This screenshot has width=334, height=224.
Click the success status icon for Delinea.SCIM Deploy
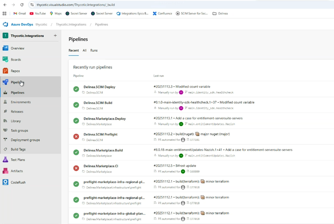click(x=76, y=89)
